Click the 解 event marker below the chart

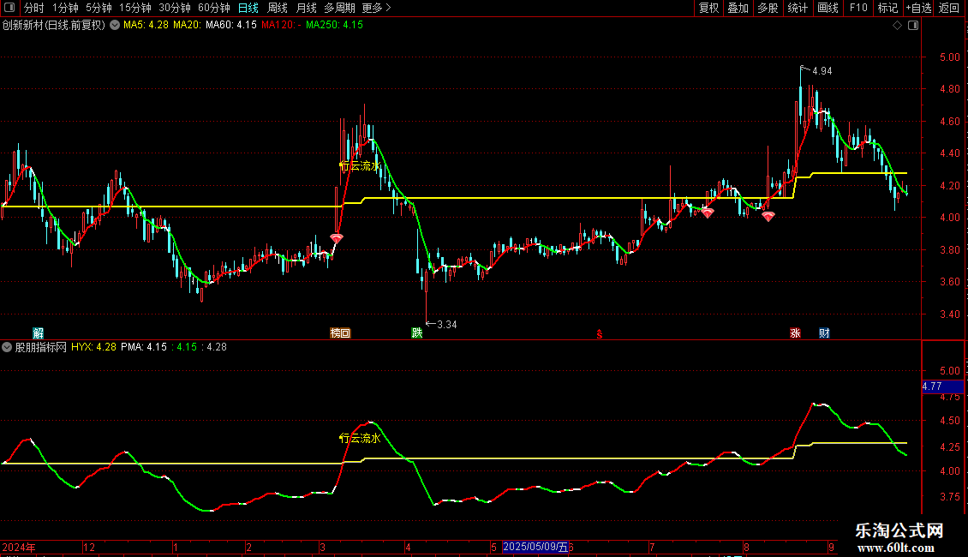[x=38, y=332]
